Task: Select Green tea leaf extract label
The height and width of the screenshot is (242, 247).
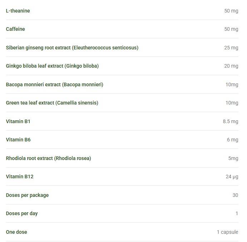Action: tap(52, 103)
